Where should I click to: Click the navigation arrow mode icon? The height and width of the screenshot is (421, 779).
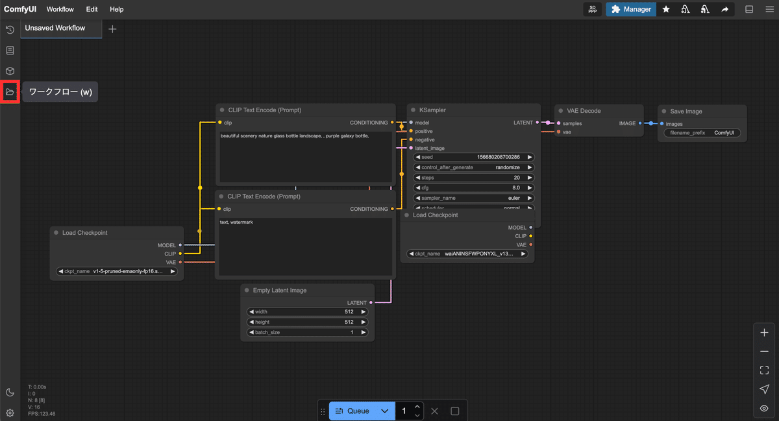pyautogui.click(x=764, y=389)
